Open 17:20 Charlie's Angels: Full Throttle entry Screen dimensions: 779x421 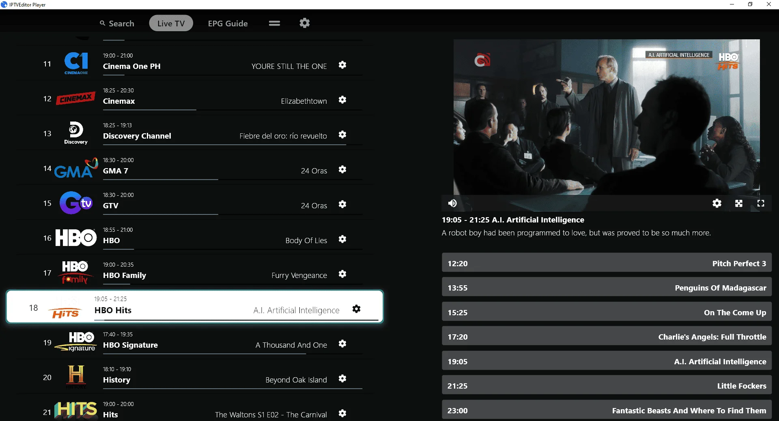point(607,336)
